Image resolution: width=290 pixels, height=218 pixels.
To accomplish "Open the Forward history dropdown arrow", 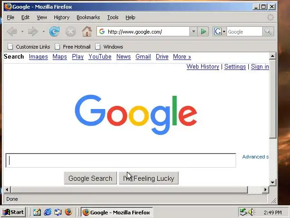I will click(x=43, y=31).
